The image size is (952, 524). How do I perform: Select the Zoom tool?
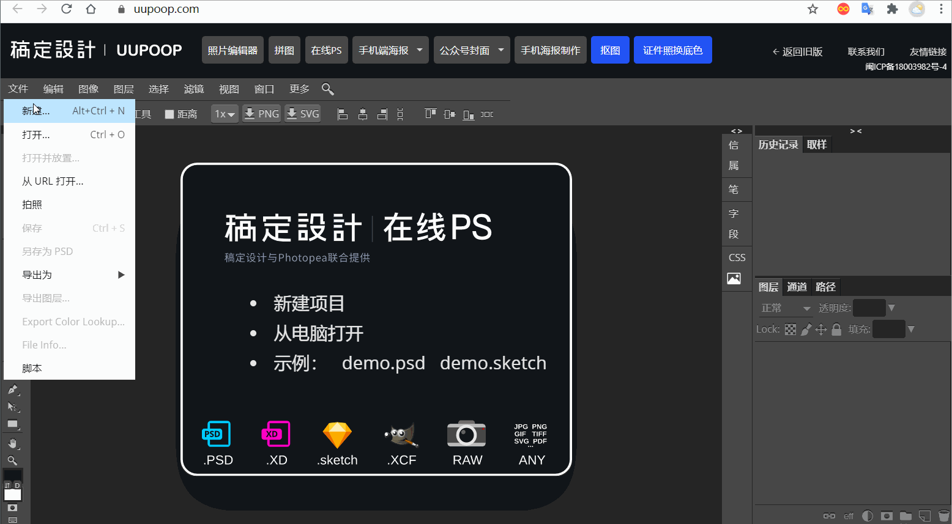tap(13, 460)
